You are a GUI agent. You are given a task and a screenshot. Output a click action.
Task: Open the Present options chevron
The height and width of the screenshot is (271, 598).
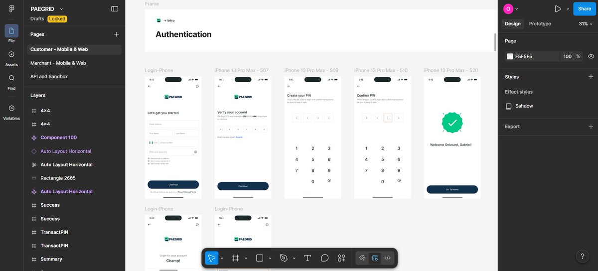click(567, 9)
